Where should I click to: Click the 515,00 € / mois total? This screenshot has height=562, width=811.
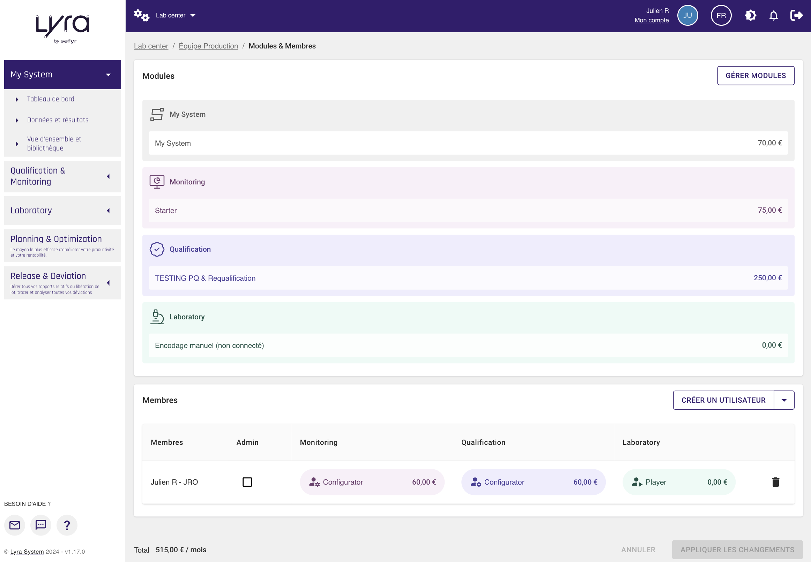tap(181, 550)
